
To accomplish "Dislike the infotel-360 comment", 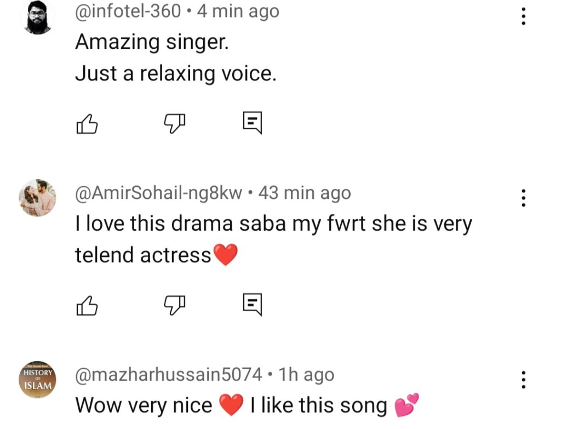I will coord(175,124).
